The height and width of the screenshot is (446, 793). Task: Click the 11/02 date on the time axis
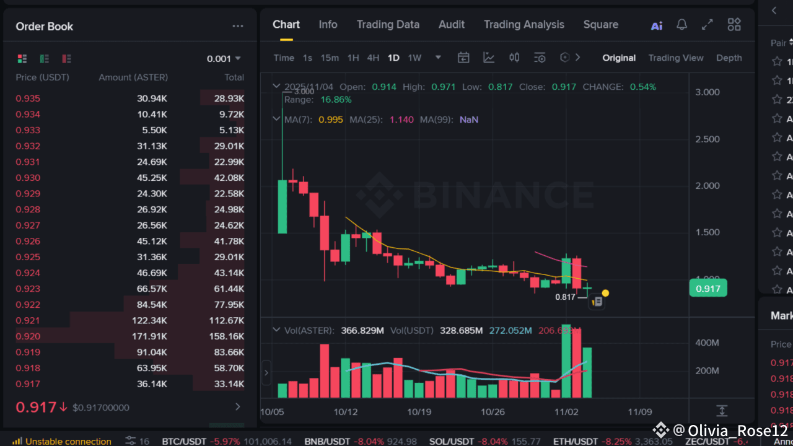566,411
